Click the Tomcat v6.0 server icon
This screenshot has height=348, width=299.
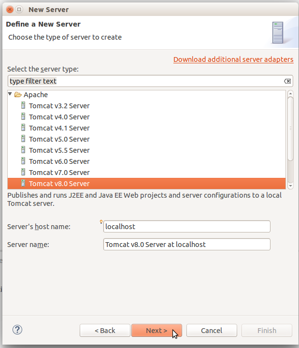point(23,160)
